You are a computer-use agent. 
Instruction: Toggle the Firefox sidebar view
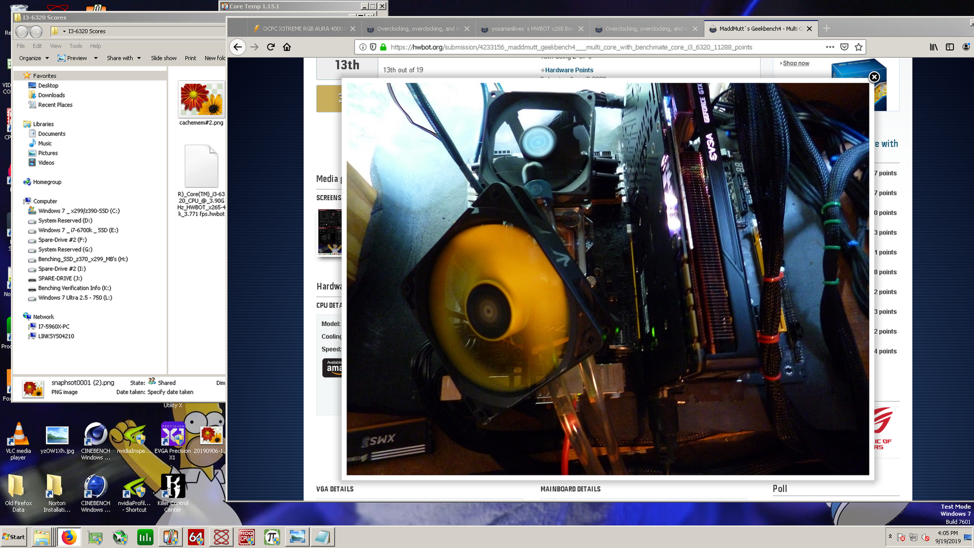(950, 47)
